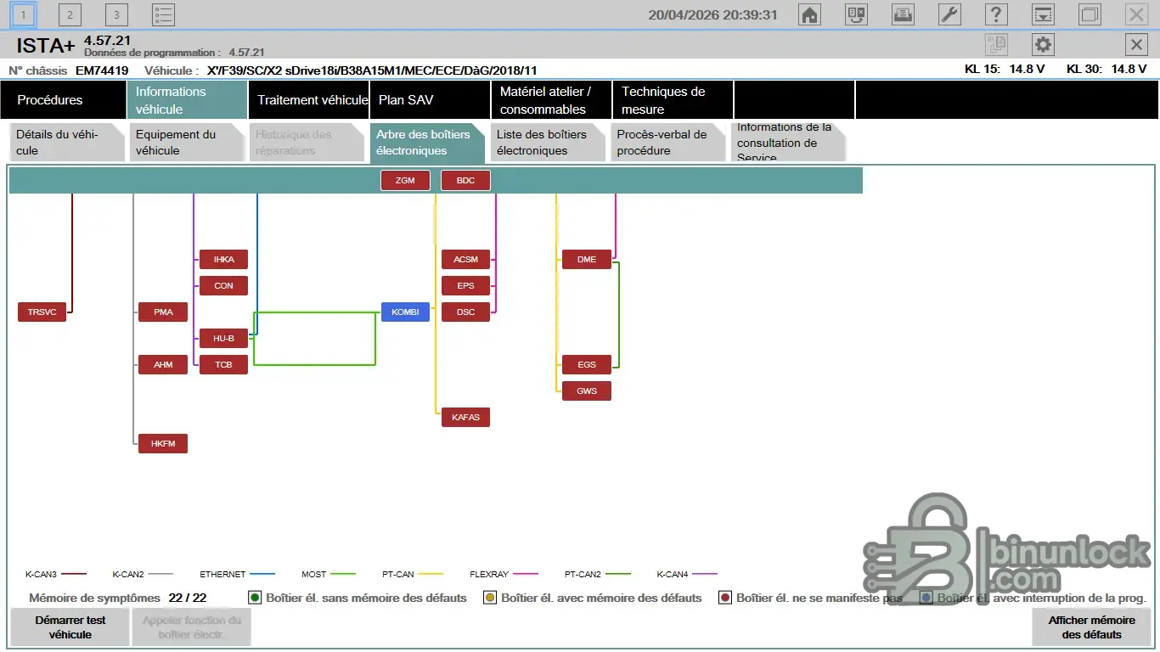Open the Techniques de mesure menu
This screenshot has height=652, width=1160.
673,100
